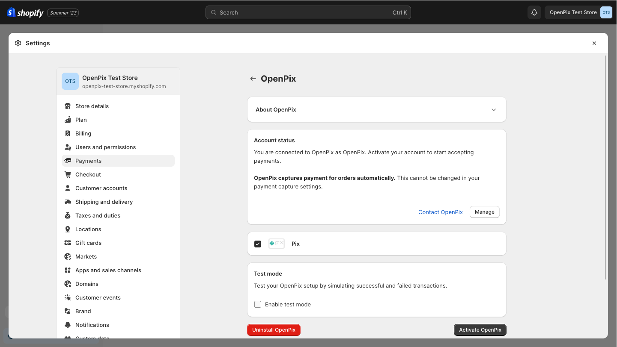Click the Shopify logo
617x347 pixels.
point(26,12)
